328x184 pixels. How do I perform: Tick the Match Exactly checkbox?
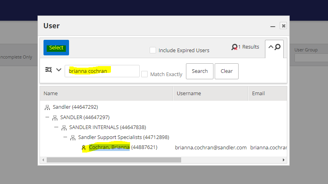(x=144, y=74)
